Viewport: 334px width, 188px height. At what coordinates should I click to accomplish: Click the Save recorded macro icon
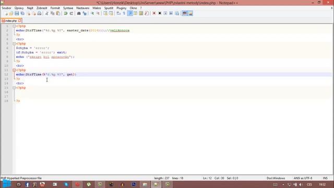click(177, 14)
